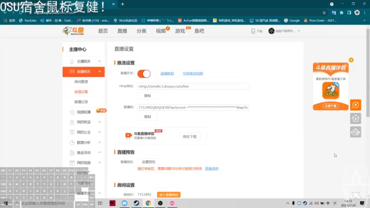Toggle the 直播开关 live switch
This screenshot has height=208, width=370.
pyautogui.click(x=144, y=74)
